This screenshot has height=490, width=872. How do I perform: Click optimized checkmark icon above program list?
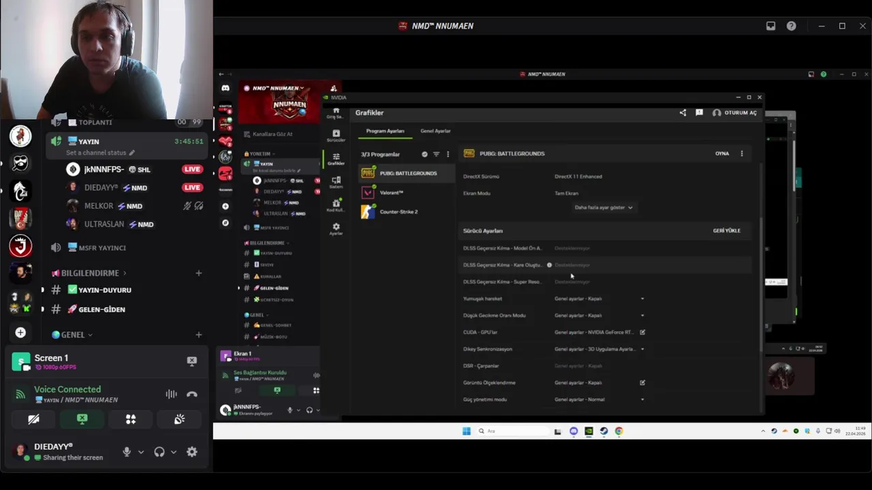(424, 154)
